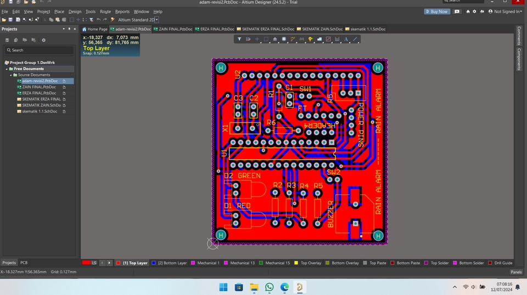Screen dimensions: 527x295
Task: Open File Explorer from the taskbar
Action: (x=254, y=287)
